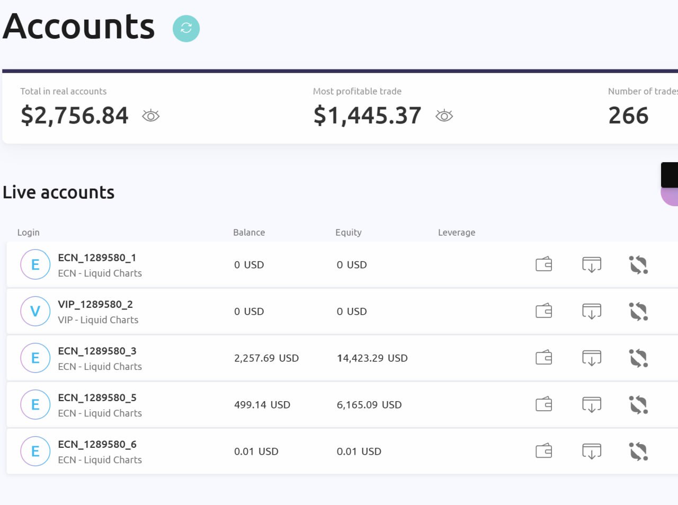
Task: Click the most profitable trade $1,445.37
Action: tap(368, 116)
